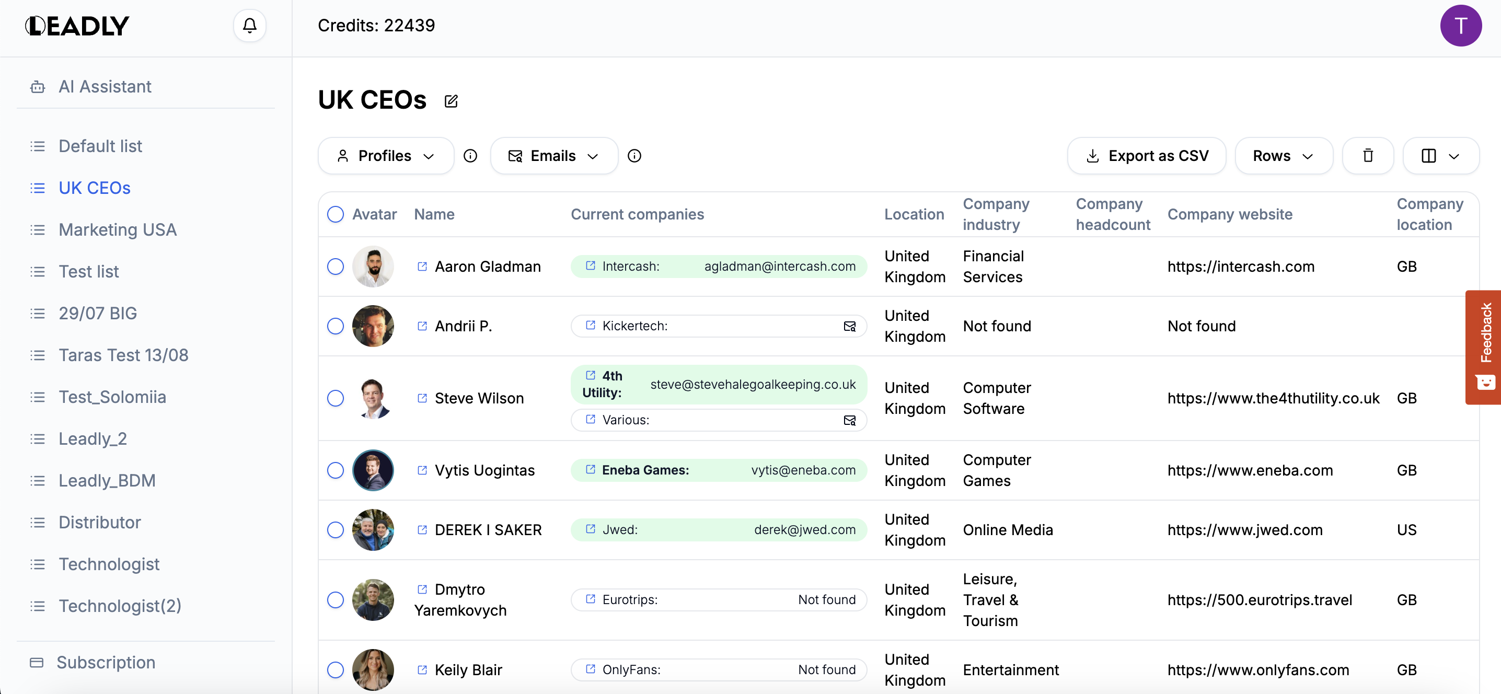
Task: Click Export as CSV button
Action: pos(1146,156)
